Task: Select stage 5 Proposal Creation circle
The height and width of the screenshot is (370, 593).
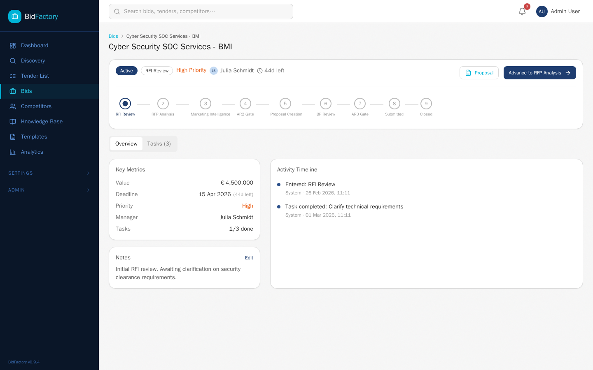Action: pyautogui.click(x=285, y=104)
